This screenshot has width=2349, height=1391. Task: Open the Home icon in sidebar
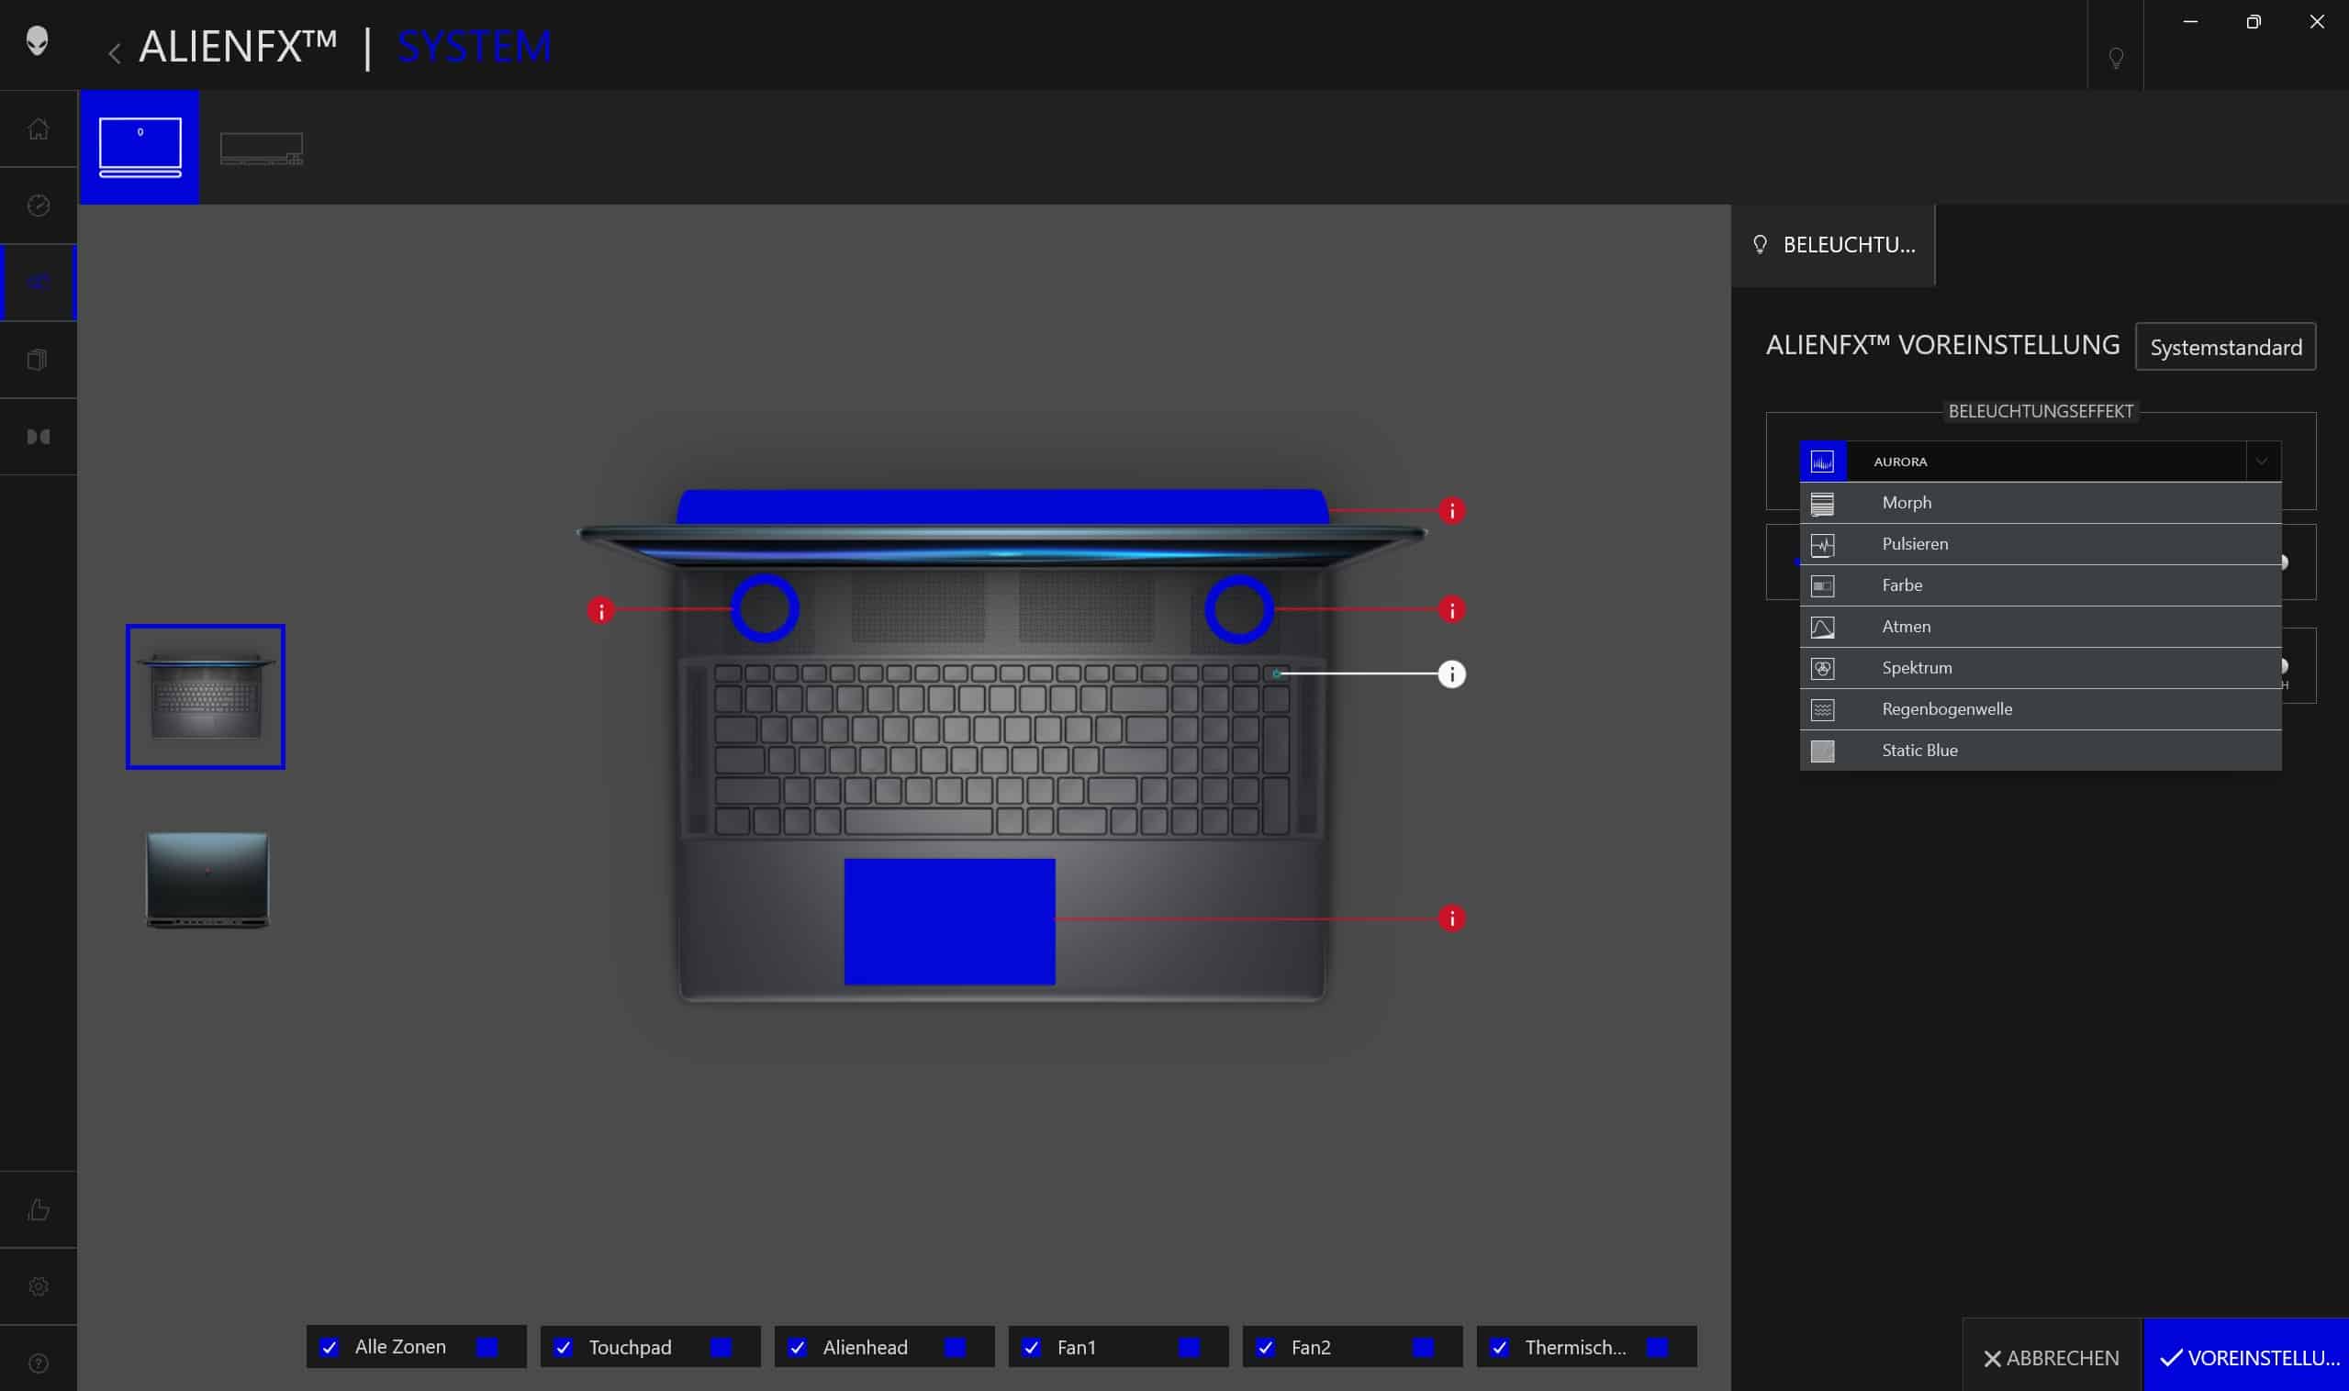39,129
